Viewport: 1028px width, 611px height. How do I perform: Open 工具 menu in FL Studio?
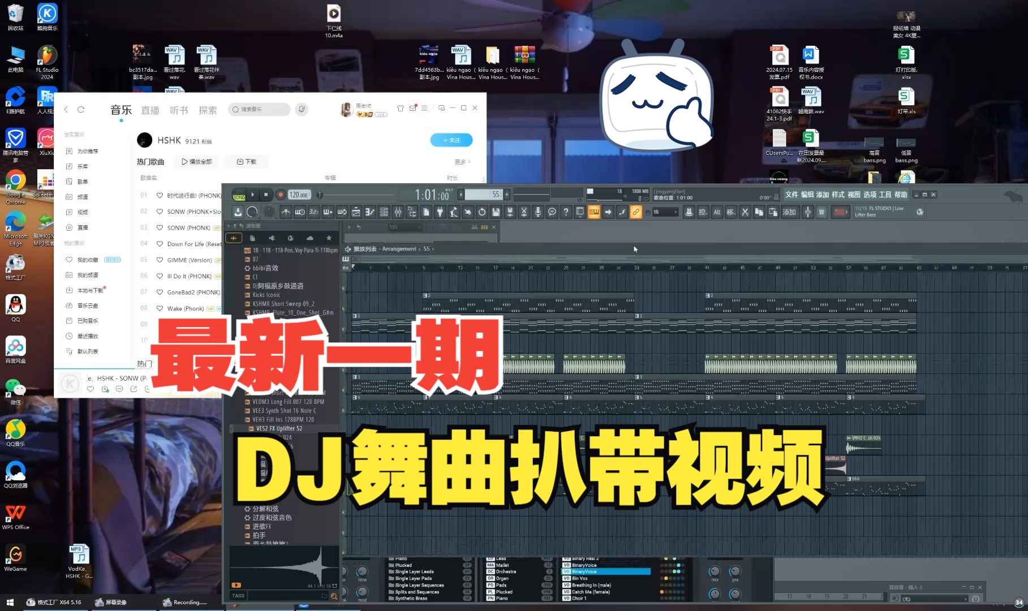click(885, 194)
